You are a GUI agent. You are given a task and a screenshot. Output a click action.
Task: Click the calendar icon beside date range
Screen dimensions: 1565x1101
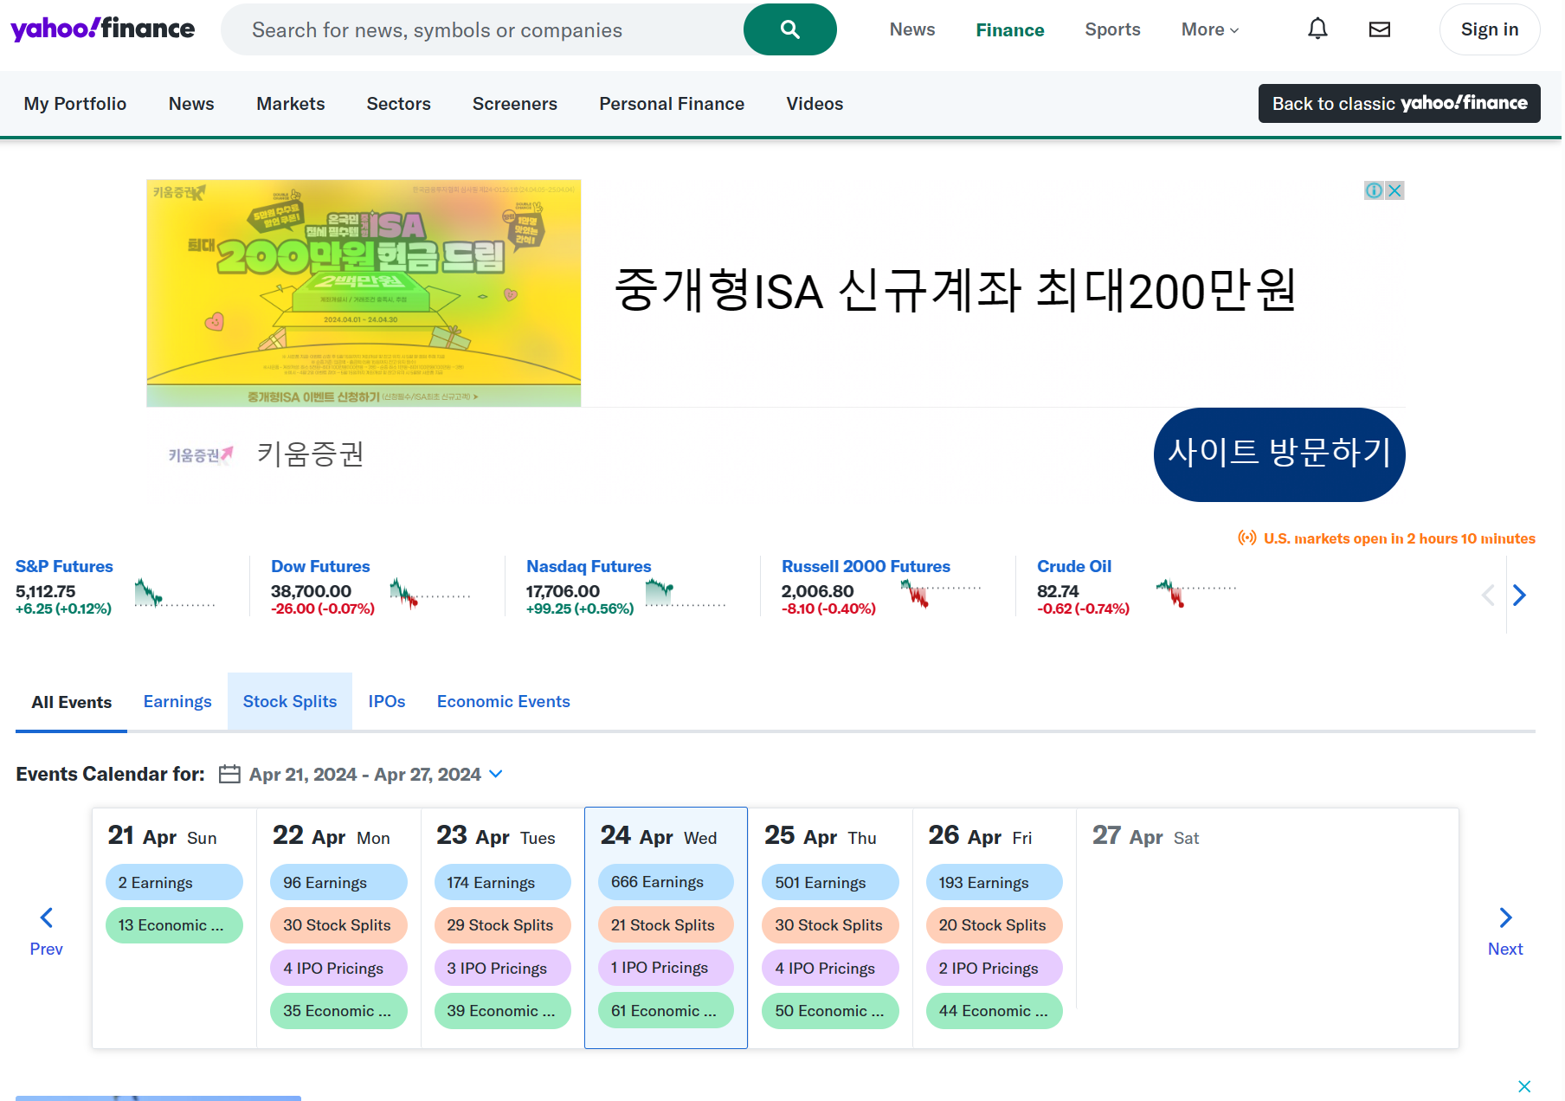(229, 774)
